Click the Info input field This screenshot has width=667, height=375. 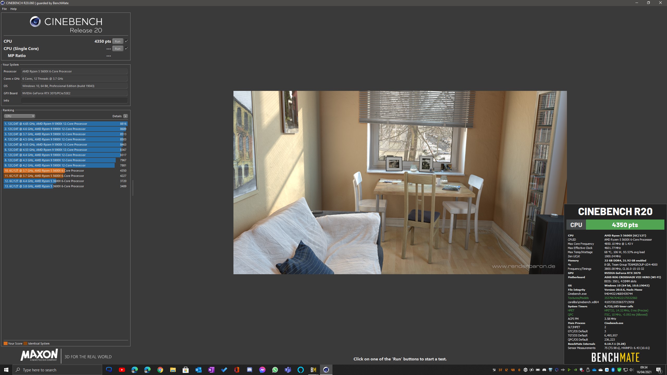pos(74,101)
